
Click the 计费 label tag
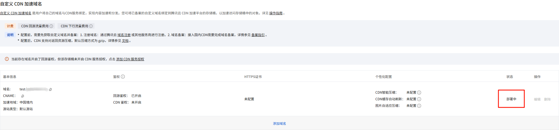pyautogui.click(x=10, y=26)
